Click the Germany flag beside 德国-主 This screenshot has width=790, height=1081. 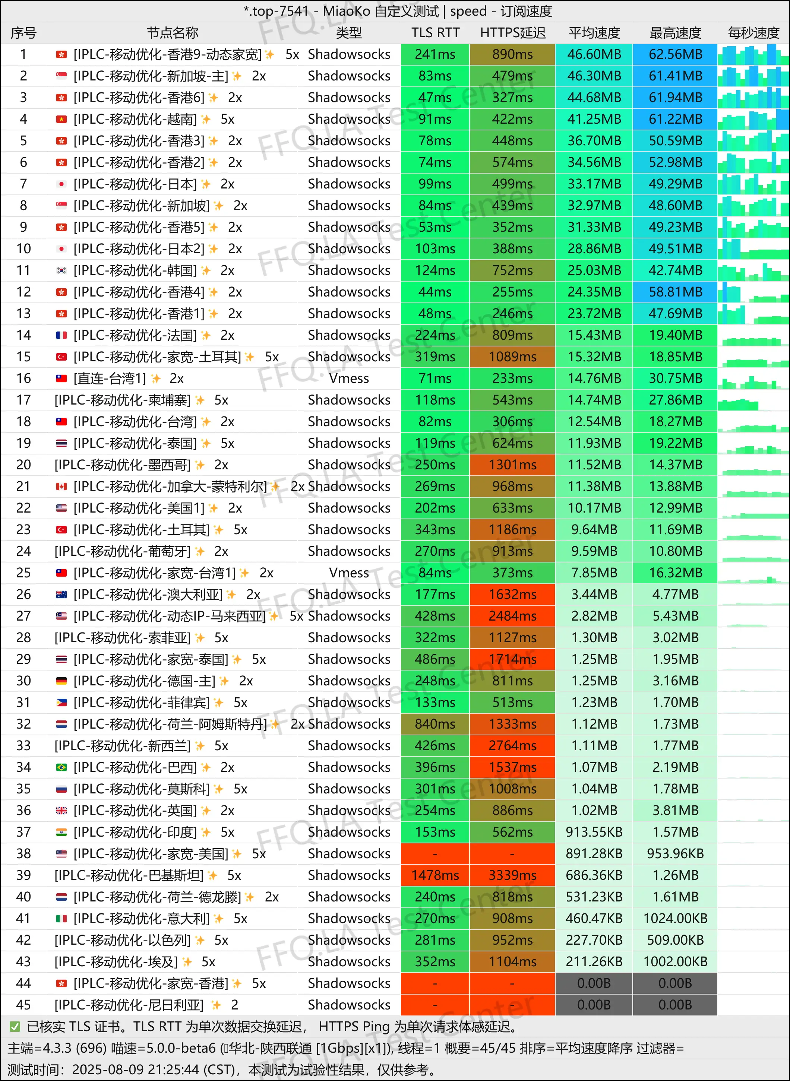61,681
